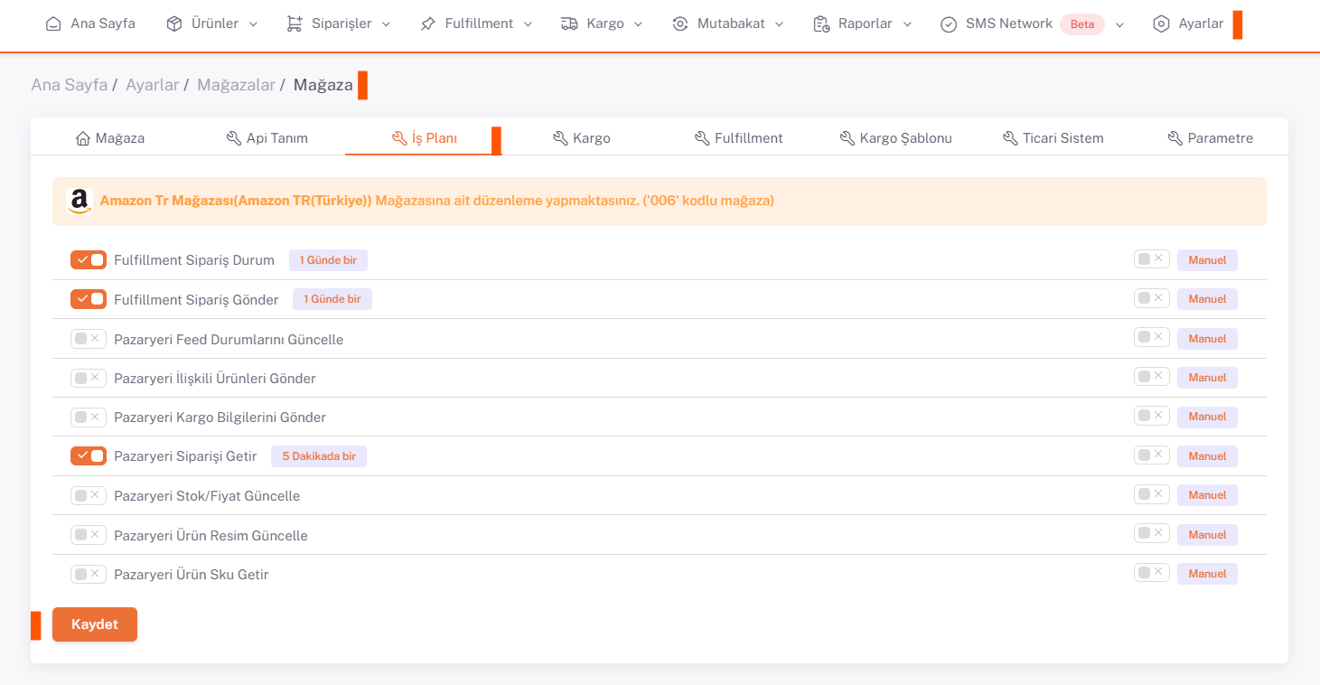The height and width of the screenshot is (685, 1320).
Task: Enable Pazaryeri Stok/Fiyat Güncelle toggle
Action: point(89,495)
